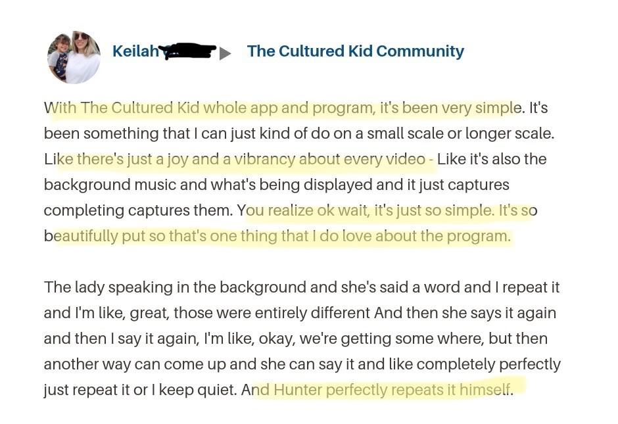Click line starting "and I'm like, great"
This screenshot has width=618, height=424.
(300, 313)
